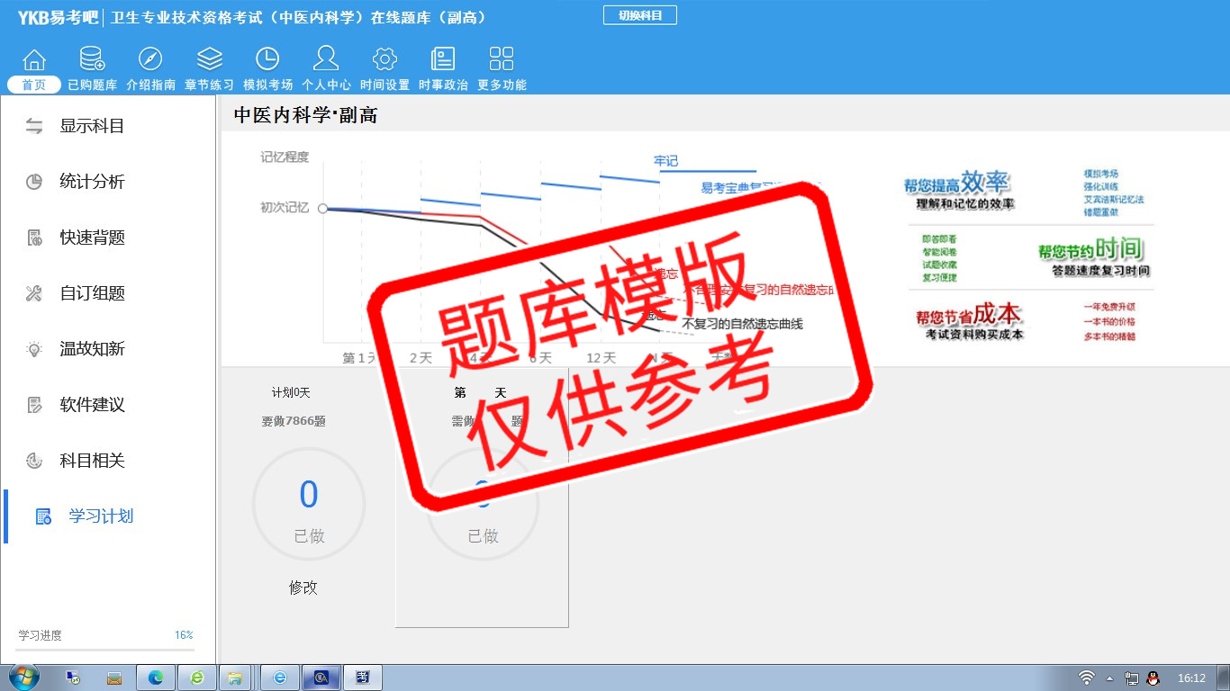Open 时事政治 news icon

pos(443,60)
